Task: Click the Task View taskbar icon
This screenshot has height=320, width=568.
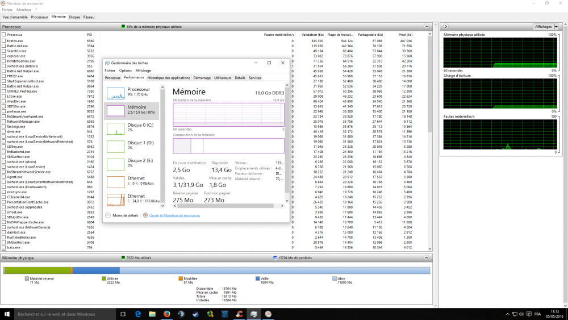Action: 123,314
